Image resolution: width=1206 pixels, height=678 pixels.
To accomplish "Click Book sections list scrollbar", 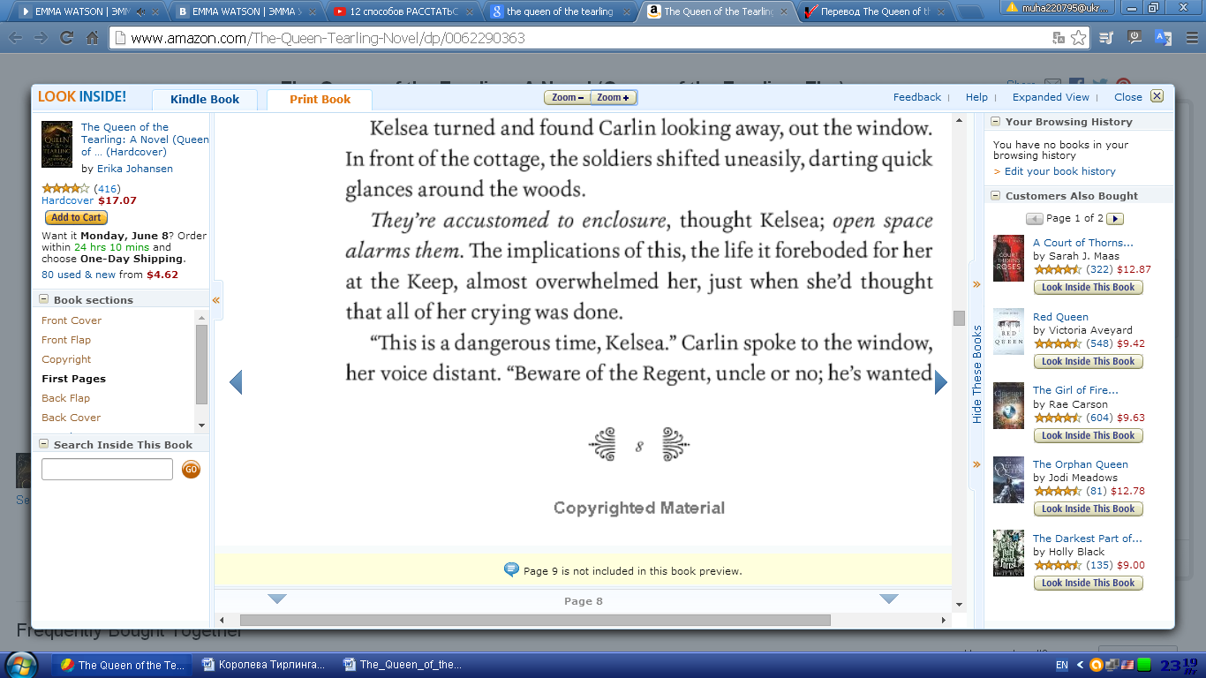I will point(202,364).
